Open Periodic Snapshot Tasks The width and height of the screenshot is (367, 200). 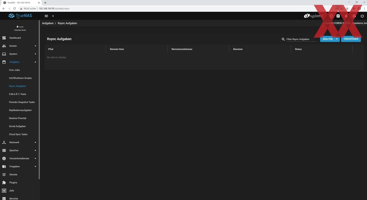pyautogui.click(x=22, y=102)
